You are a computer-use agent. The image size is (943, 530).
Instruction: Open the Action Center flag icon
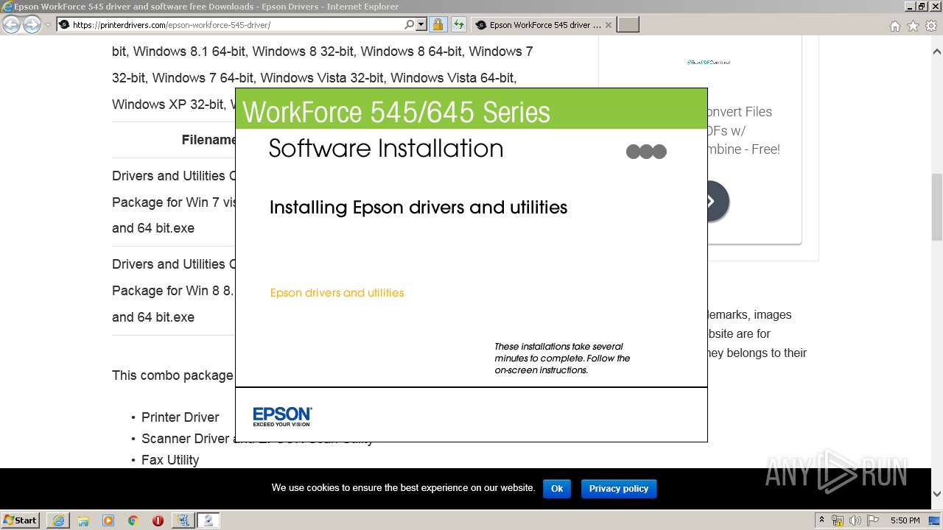[x=873, y=520]
